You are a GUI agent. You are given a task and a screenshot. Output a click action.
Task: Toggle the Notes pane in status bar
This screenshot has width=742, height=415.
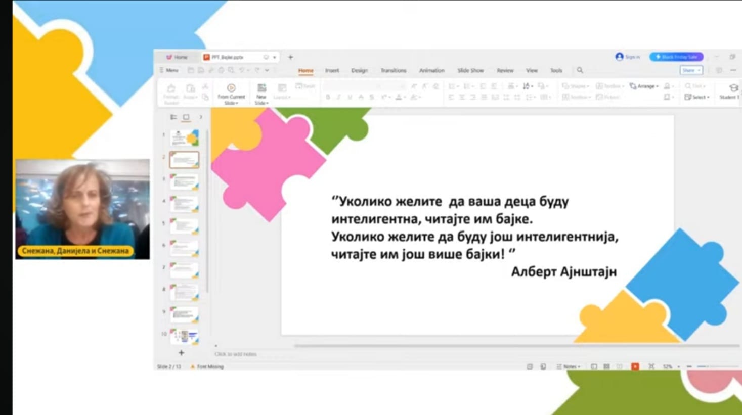[x=568, y=366]
